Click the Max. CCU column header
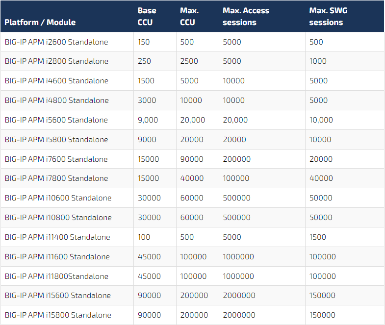Viewport: 385px width, 325px height. click(189, 17)
